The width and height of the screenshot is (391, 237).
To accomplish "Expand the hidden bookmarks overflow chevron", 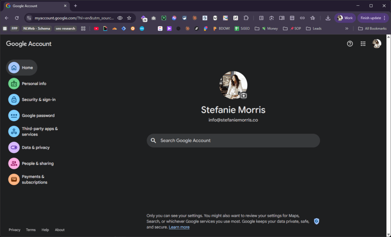I will [347, 28].
